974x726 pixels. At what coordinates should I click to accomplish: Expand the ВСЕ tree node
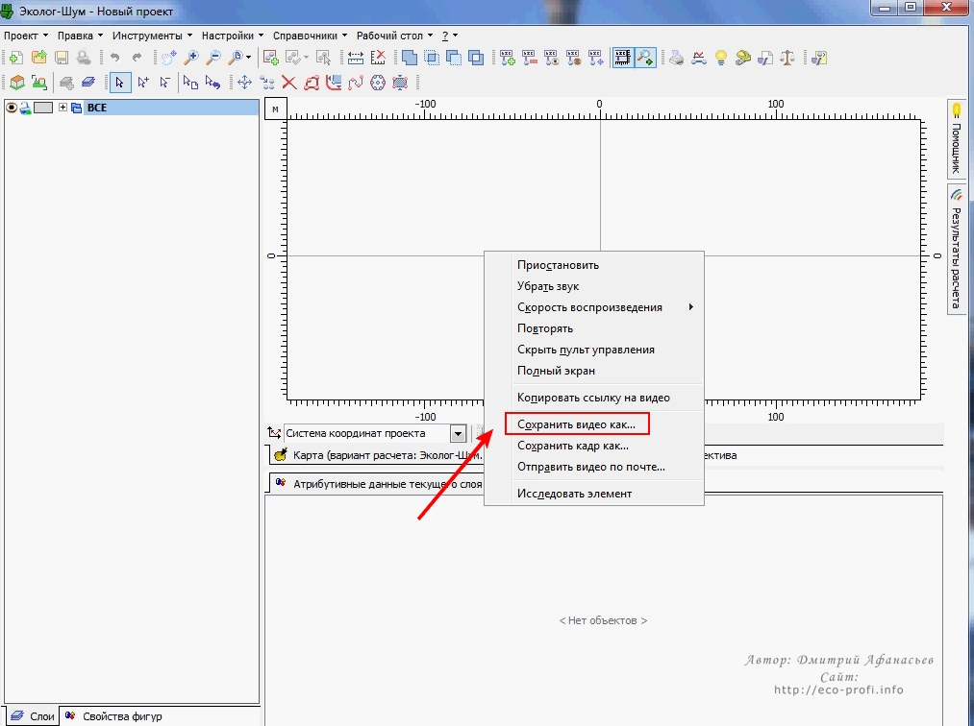point(62,108)
